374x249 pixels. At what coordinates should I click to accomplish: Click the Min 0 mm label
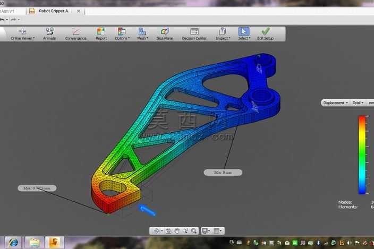tap(223, 172)
